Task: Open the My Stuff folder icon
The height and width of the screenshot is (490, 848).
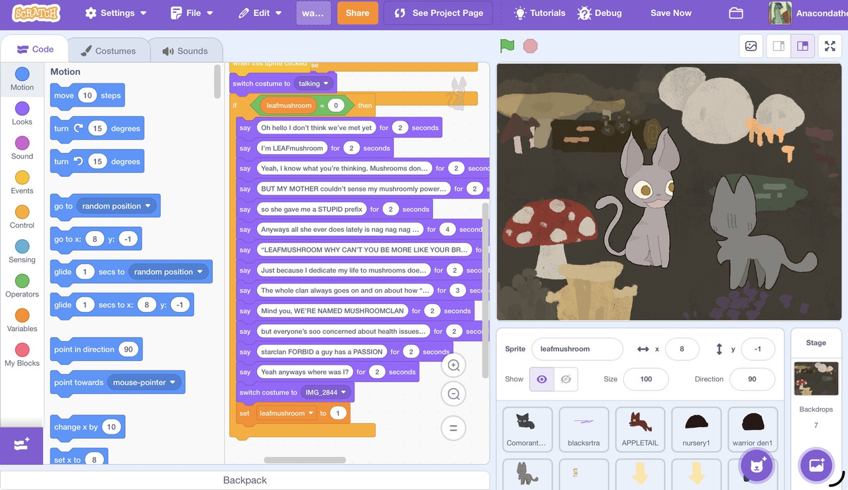Action: (x=735, y=13)
